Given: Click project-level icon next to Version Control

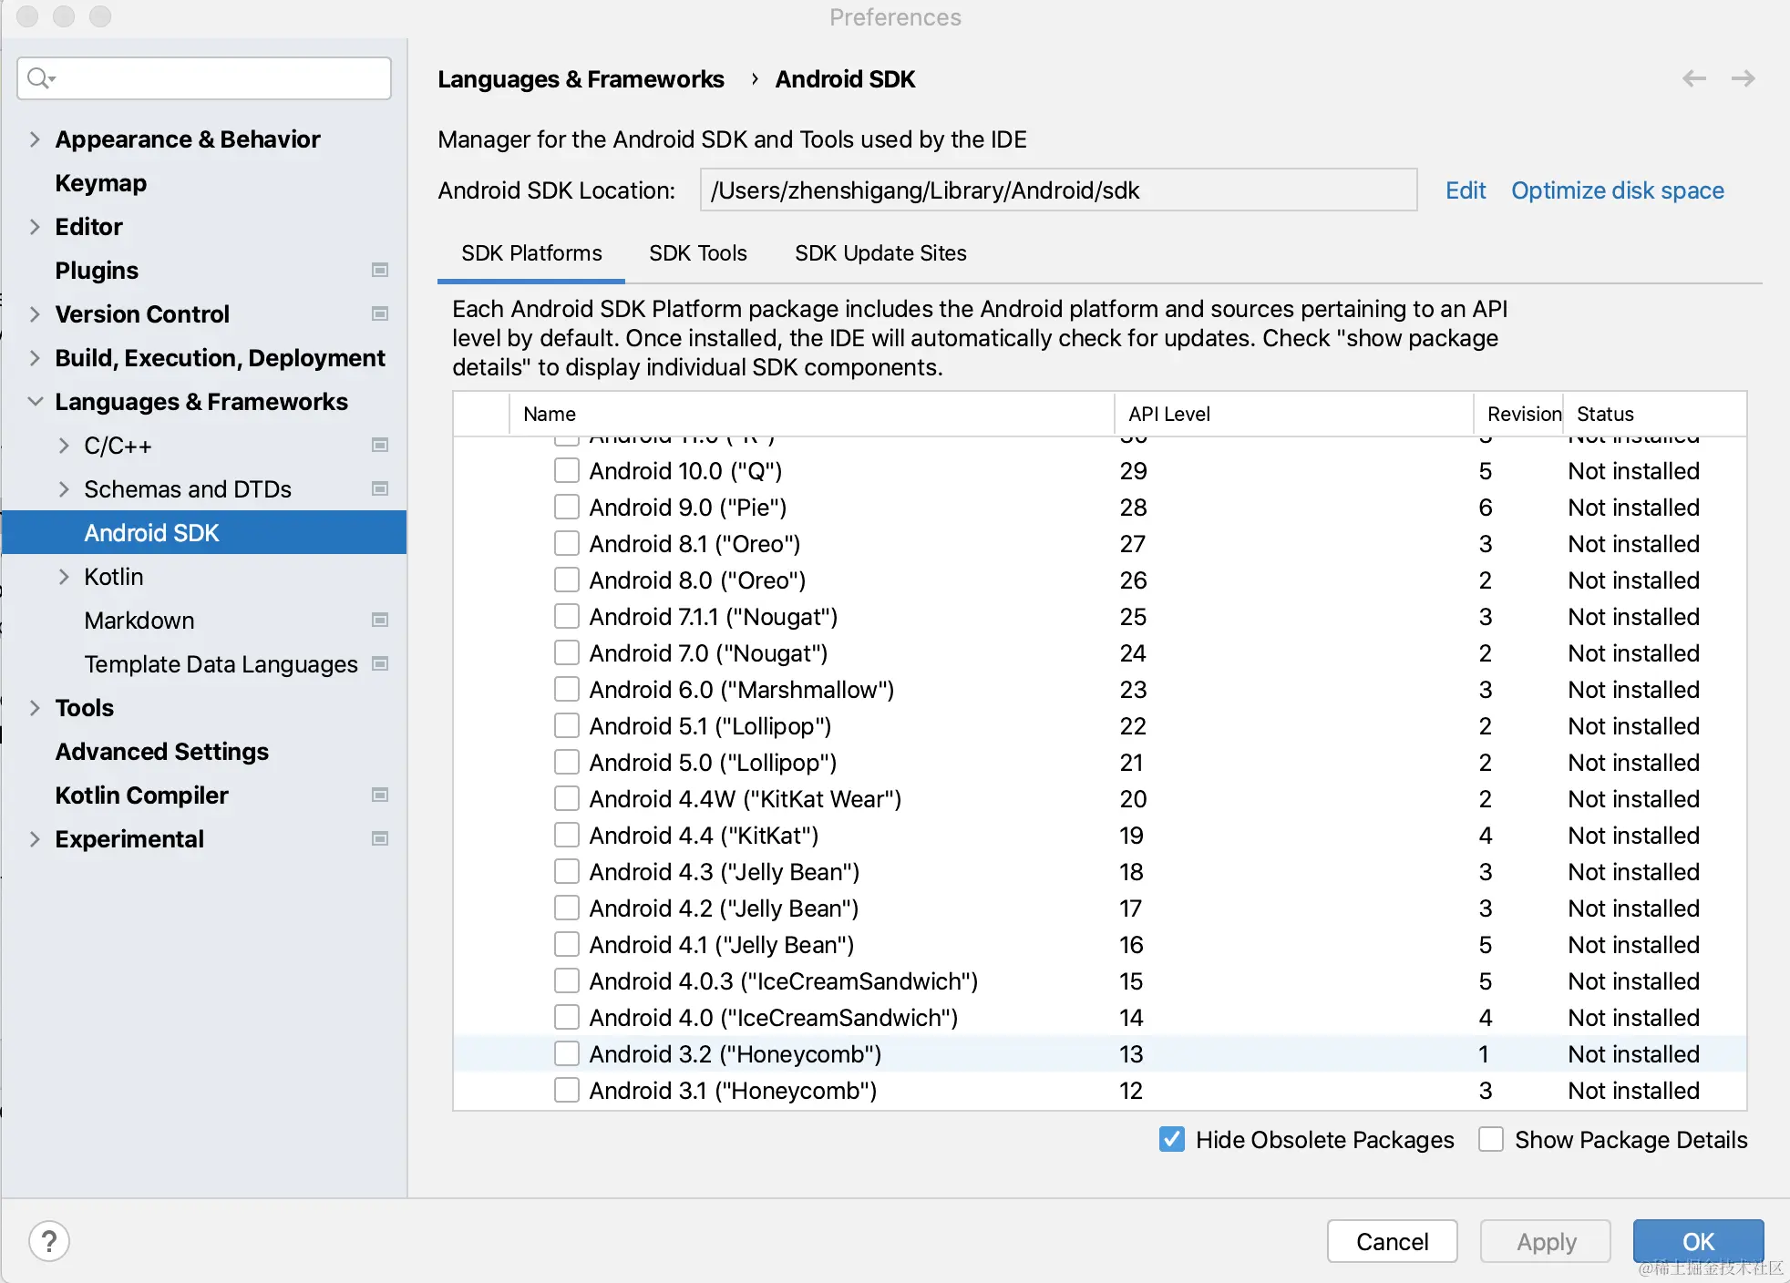Looking at the screenshot, I should pos(380,314).
